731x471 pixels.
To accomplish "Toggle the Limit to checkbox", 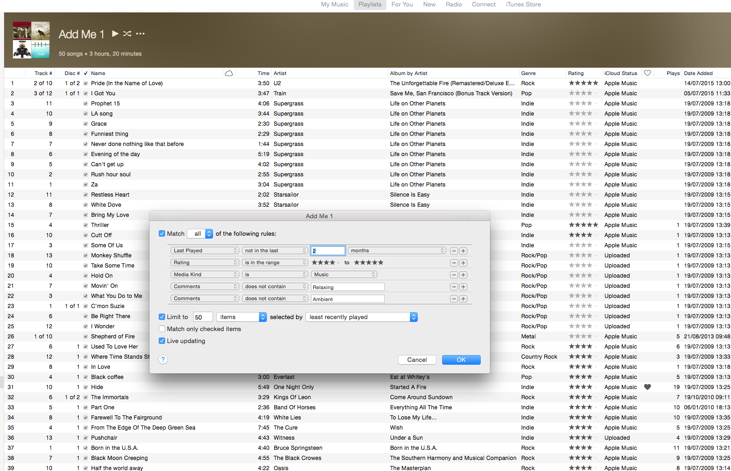I will click(162, 317).
